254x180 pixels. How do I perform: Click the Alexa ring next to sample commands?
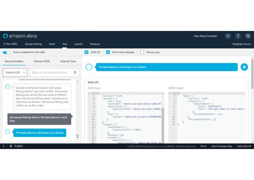pyautogui.click(x=8, y=87)
